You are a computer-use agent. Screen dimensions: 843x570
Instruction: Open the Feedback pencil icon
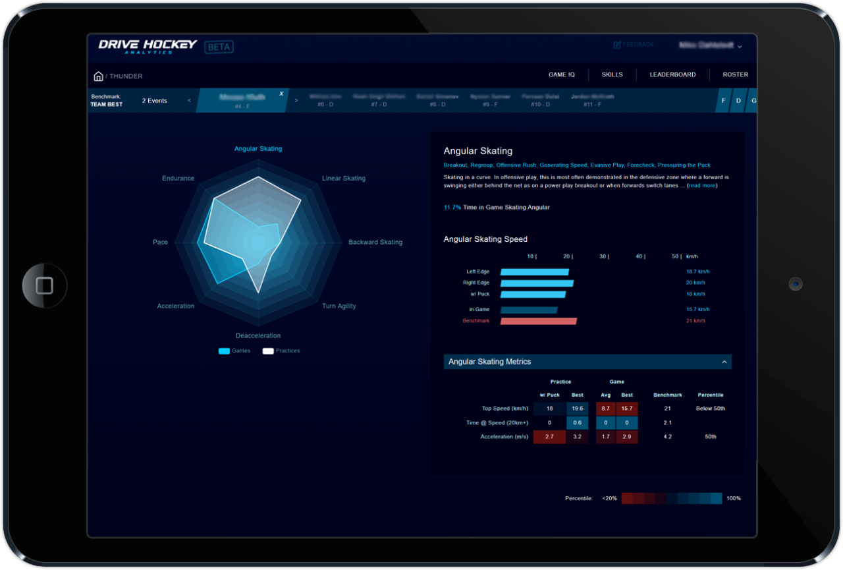point(616,44)
